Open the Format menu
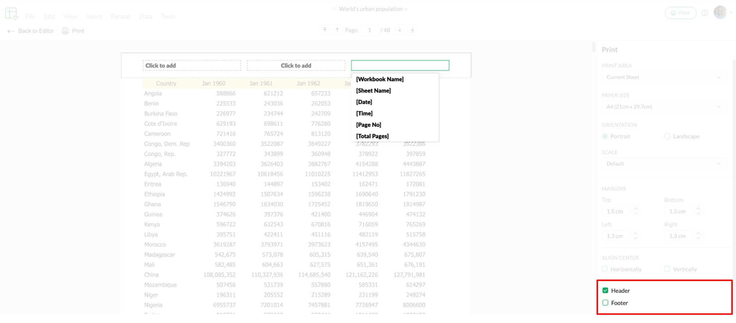Image resolution: width=736 pixels, height=323 pixels. 120,17
